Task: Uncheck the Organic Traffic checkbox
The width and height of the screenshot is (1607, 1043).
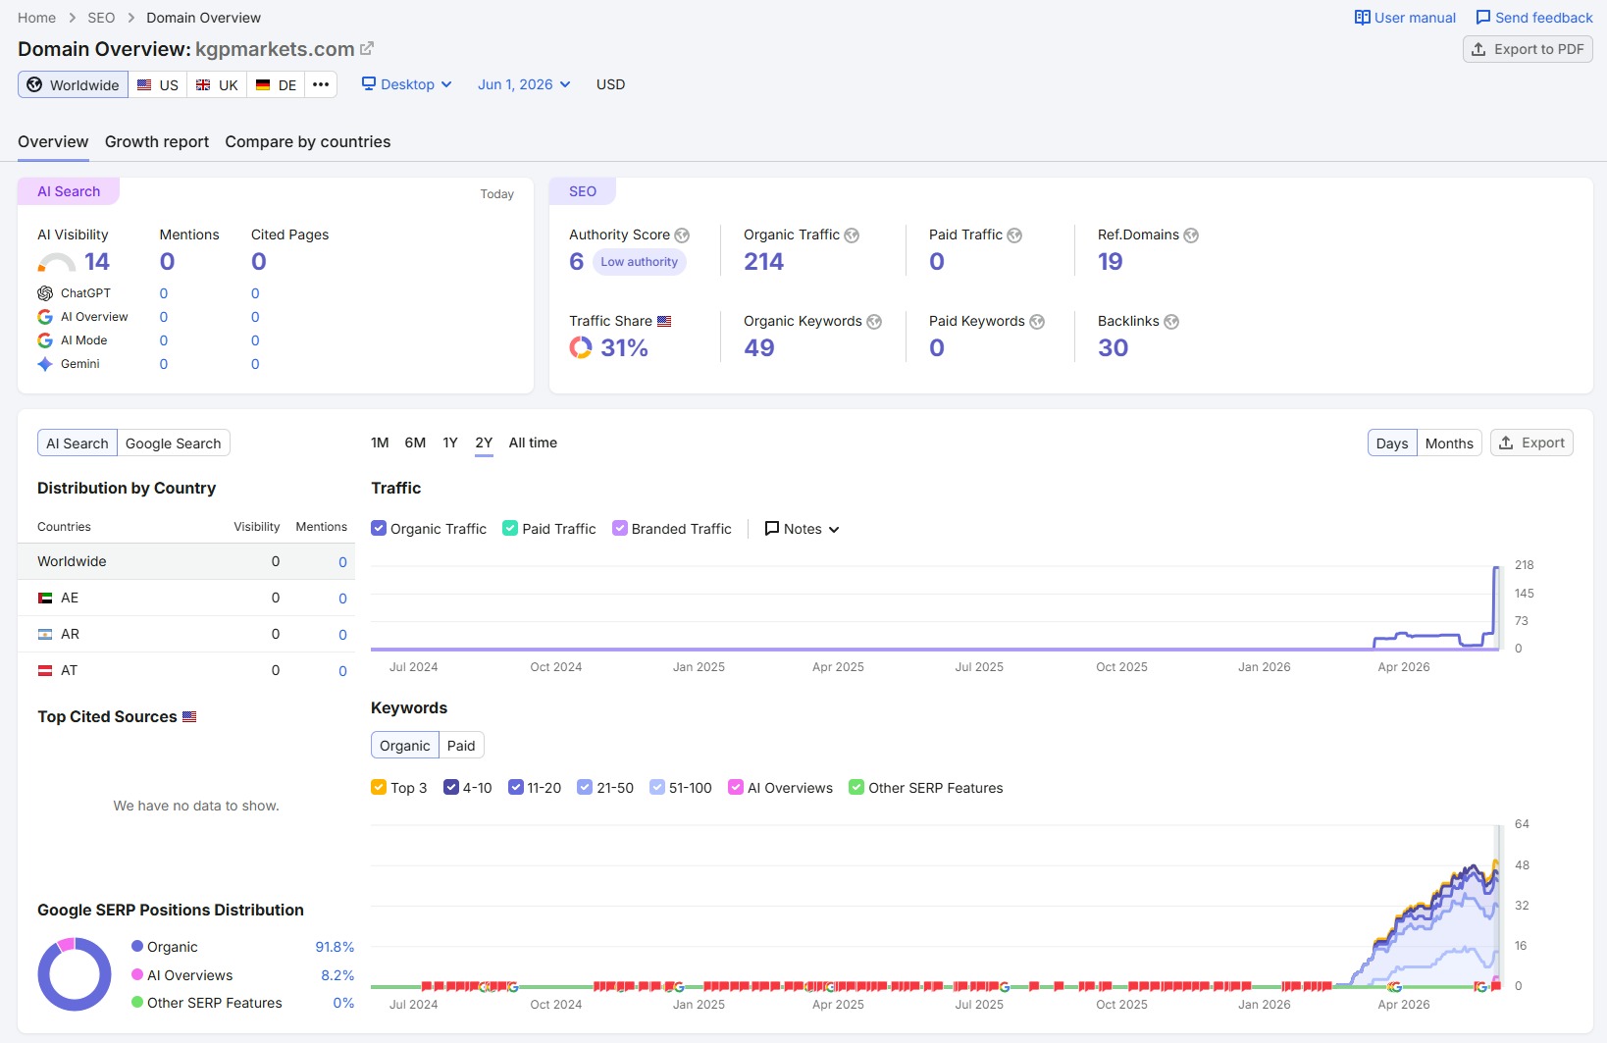Action: click(379, 528)
